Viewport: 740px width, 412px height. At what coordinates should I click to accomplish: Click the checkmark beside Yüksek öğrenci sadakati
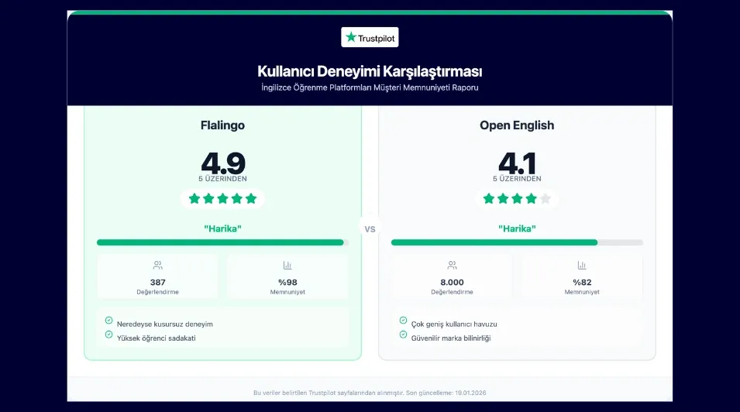click(109, 335)
